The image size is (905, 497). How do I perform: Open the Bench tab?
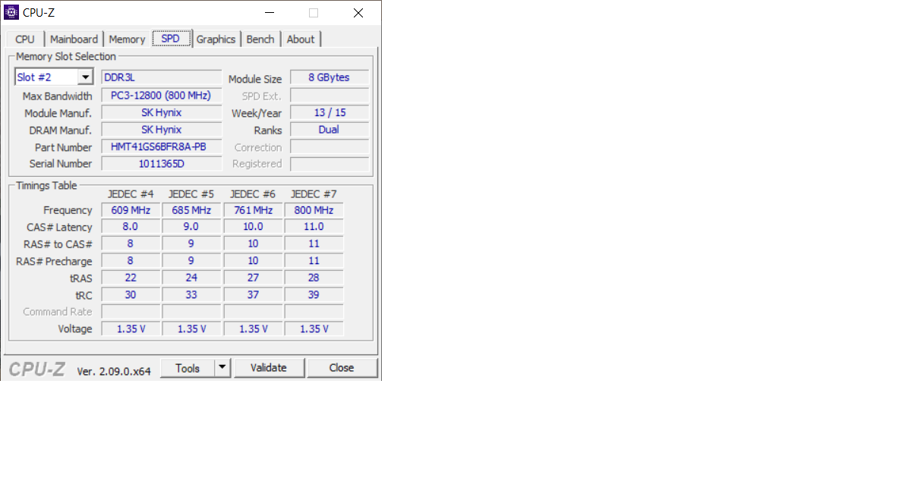[x=260, y=39]
